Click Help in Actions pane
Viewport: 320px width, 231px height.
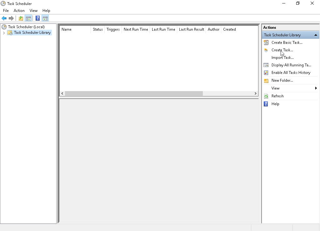click(x=275, y=104)
